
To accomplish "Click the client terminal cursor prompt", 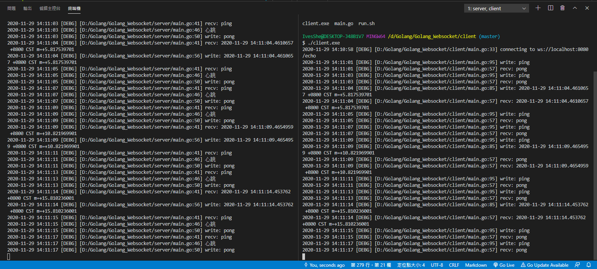I will pos(304,256).
